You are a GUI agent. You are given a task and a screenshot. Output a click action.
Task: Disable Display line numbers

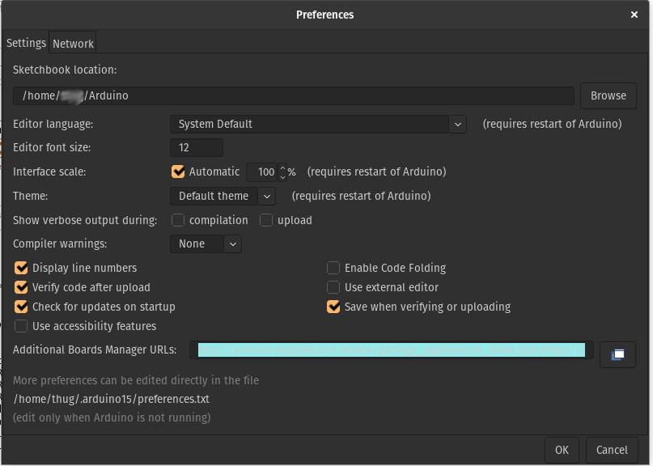tap(21, 268)
